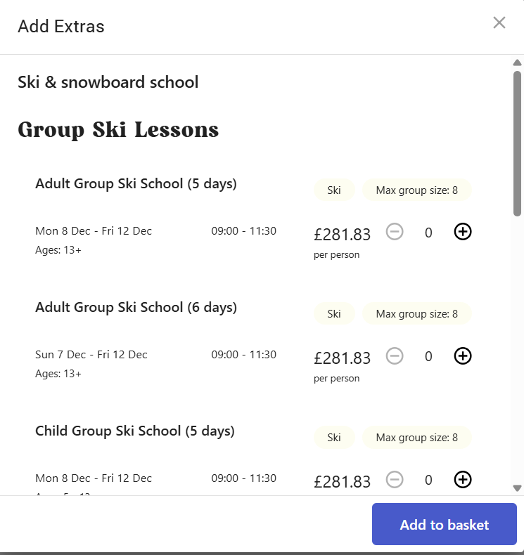Click the Ski tag on Adult 5-day lesson
This screenshot has width=524, height=555.
point(334,190)
